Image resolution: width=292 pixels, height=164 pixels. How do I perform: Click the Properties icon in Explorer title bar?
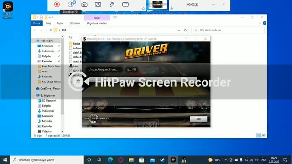pos(41,17)
